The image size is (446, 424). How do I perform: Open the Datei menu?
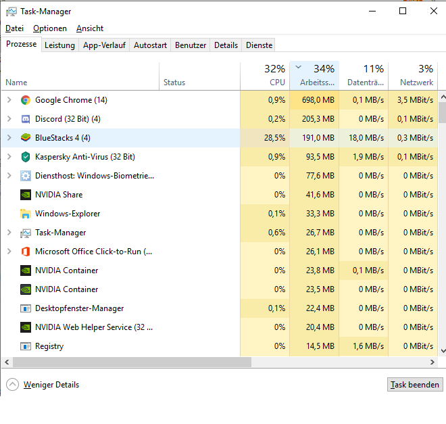coord(14,28)
